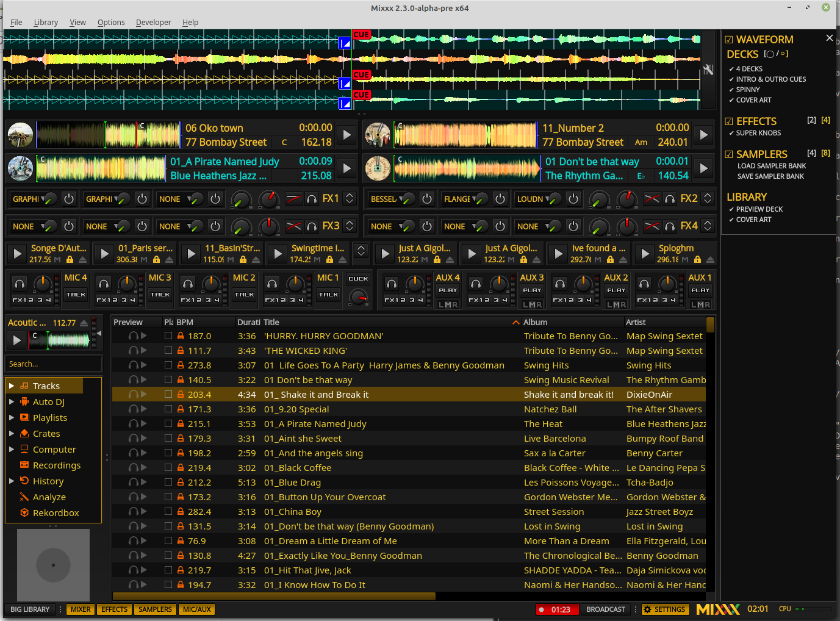Preview track 01_Black Coffee headphone icon
The height and width of the screenshot is (621, 840).
133,468
